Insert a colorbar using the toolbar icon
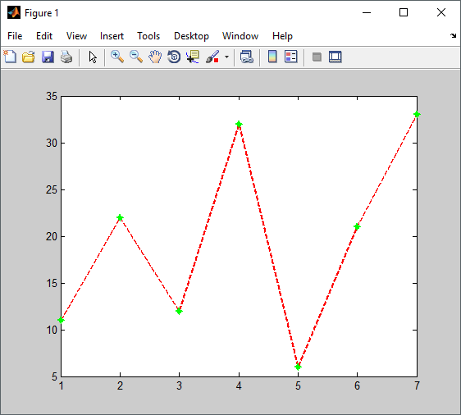Viewport: 461px width, 415px height. (x=272, y=57)
